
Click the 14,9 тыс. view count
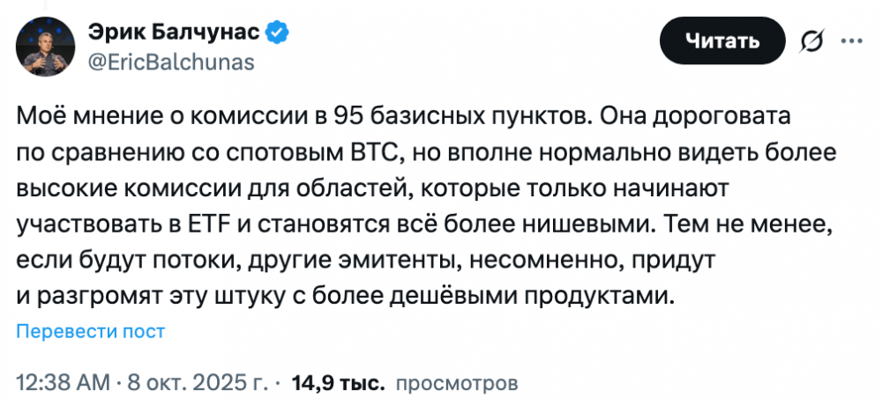[x=339, y=383]
